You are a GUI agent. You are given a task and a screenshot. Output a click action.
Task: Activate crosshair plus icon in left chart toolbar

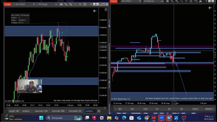click(80, 4)
